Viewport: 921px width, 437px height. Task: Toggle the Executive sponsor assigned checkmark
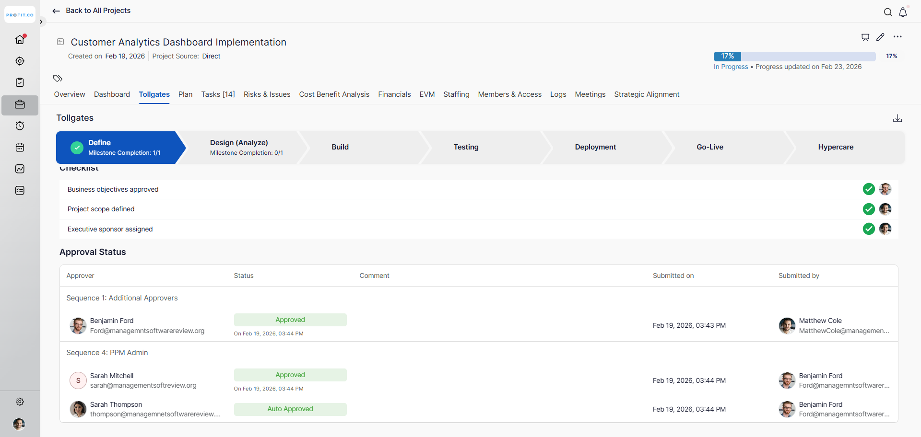869,229
